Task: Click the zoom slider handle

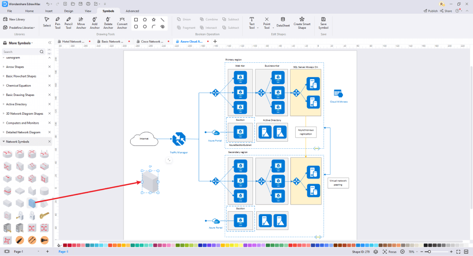Action: 429,252
